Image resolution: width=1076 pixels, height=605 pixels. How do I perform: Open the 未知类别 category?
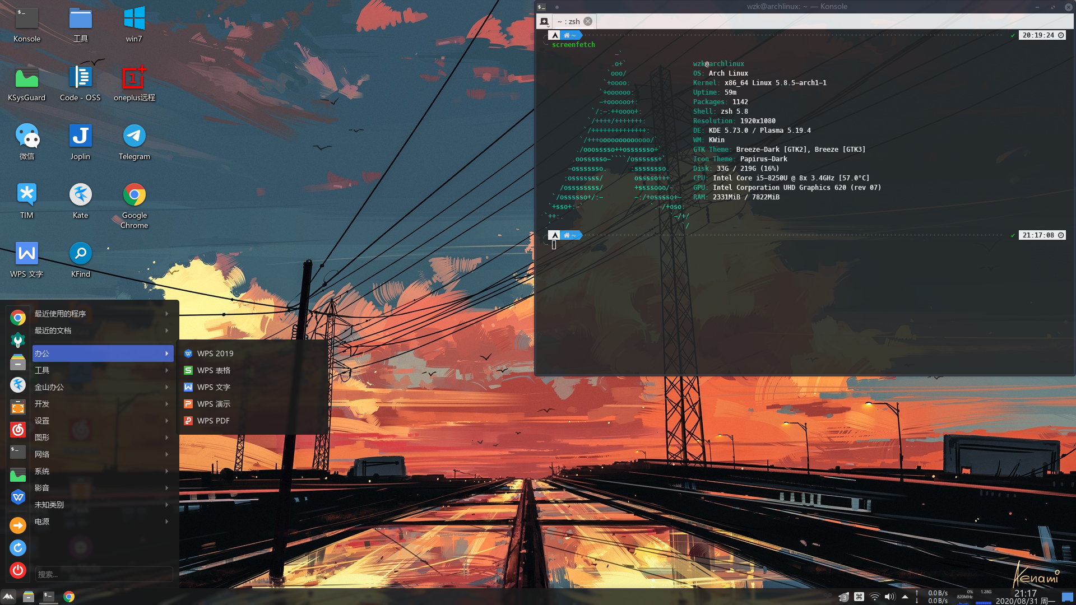pyautogui.click(x=103, y=505)
